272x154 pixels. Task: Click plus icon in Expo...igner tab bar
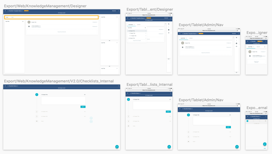[265, 47]
